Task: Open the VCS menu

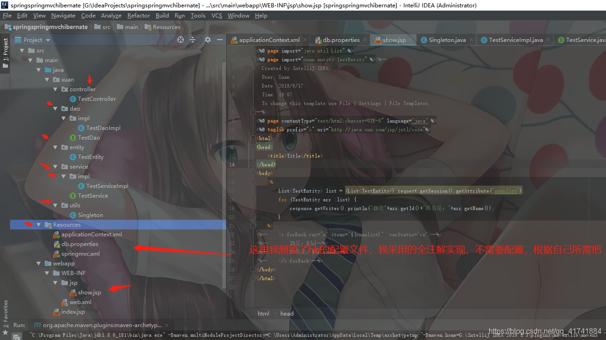Action: point(217,15)
